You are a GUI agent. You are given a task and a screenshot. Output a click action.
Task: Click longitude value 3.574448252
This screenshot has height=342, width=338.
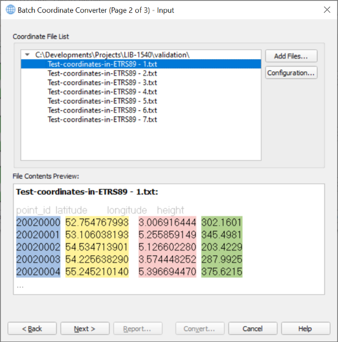[167, 260]
